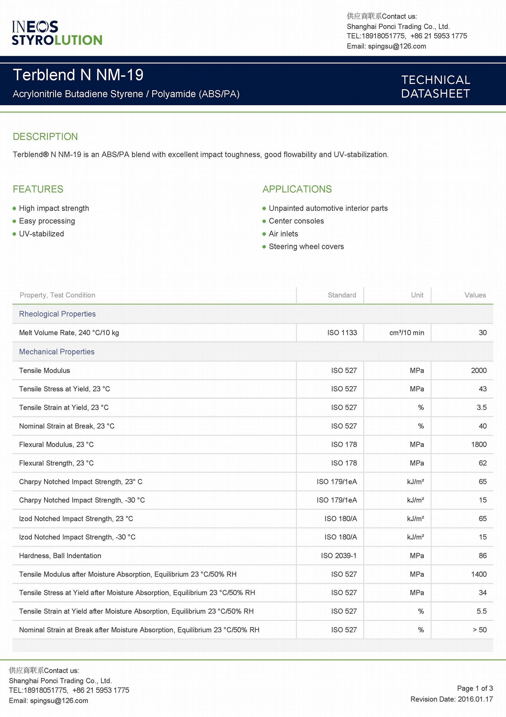506x717 pixels.
Task: Click the Flexural Modulus value 1800
Action: tap(479, 445)
